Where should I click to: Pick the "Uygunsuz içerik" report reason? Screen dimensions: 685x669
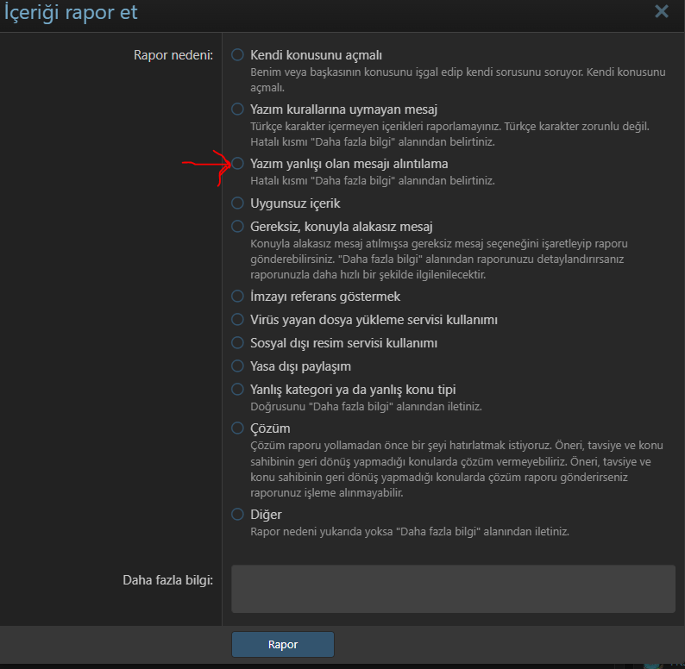(237, 203)
